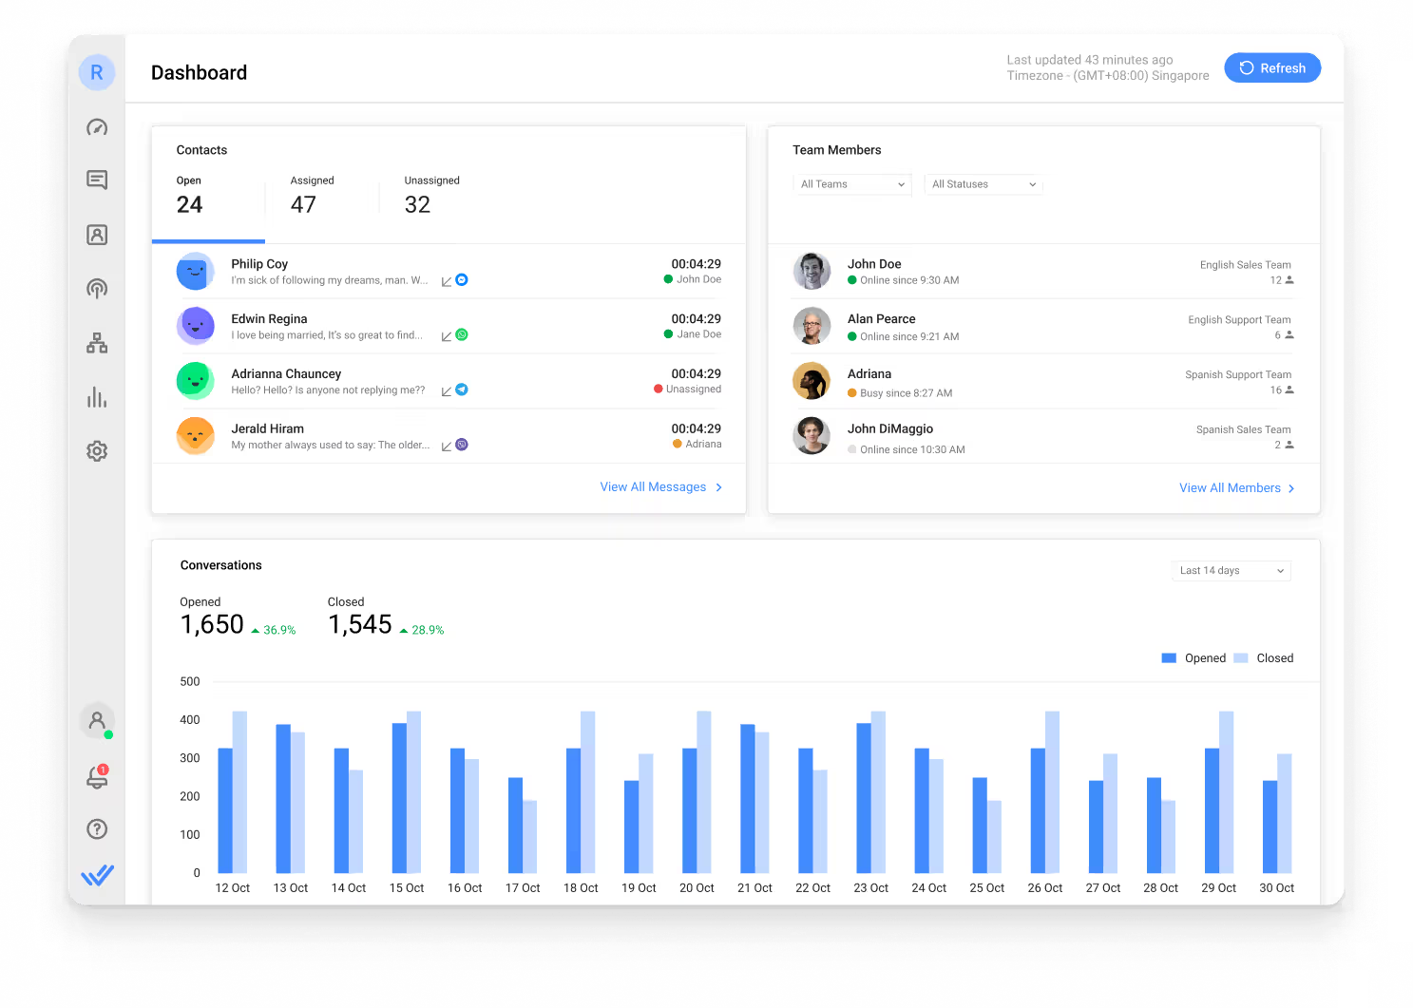Open the Viber icon on Jerald Hiram's row

462,444
